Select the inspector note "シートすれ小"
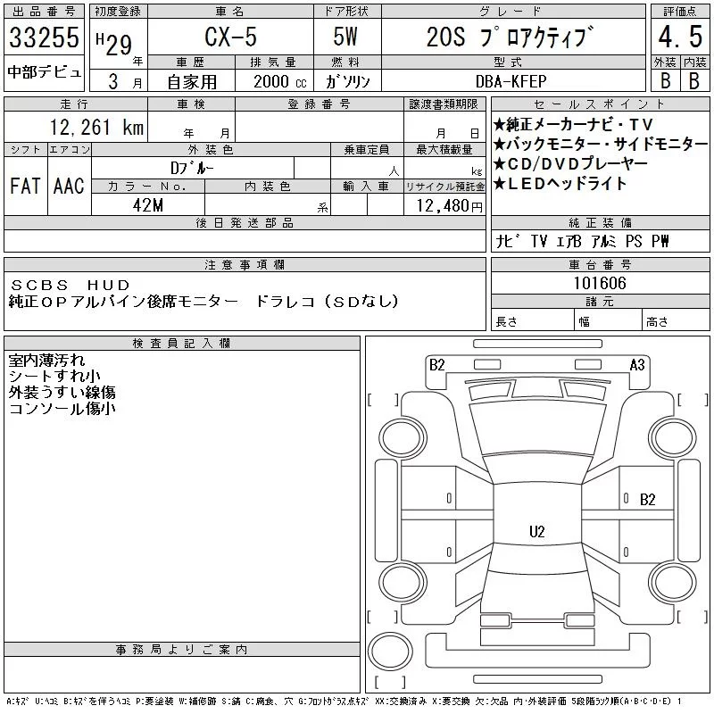 (54, 376)
